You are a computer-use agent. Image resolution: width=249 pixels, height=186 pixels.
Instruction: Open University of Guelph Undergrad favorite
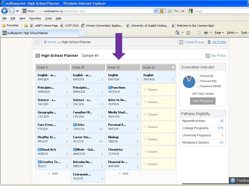(x=148, y=26)
